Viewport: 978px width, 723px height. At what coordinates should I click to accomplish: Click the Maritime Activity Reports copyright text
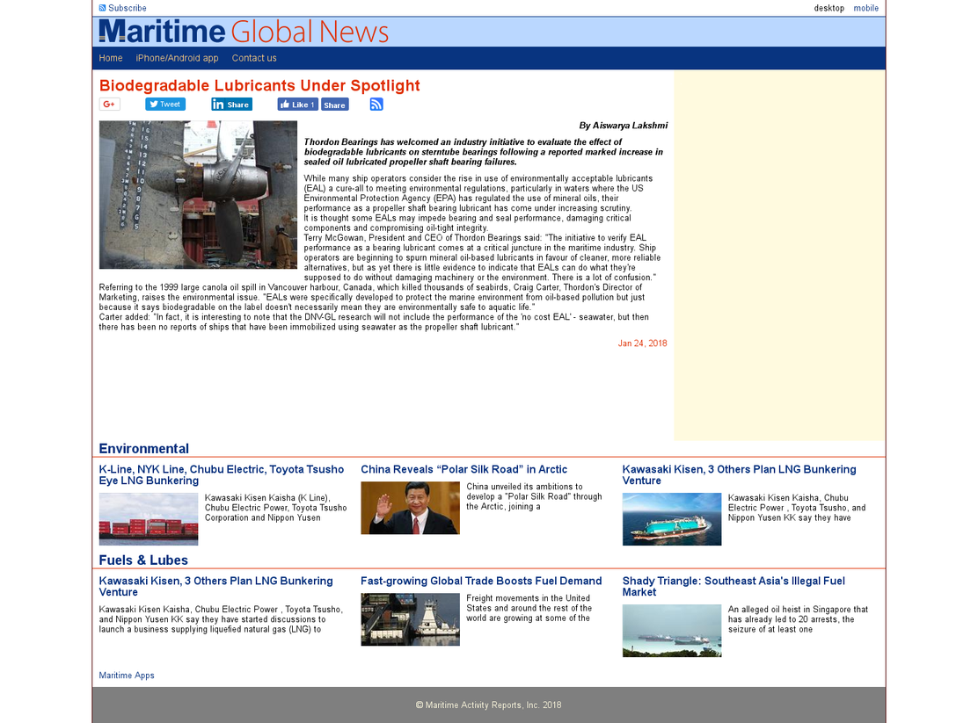click(x=488, y=705)
